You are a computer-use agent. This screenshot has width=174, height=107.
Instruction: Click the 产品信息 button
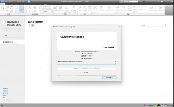[x=109, y=77]
